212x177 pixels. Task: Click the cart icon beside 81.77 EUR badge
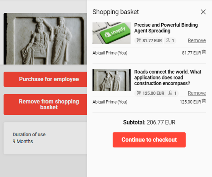[139, 40]
